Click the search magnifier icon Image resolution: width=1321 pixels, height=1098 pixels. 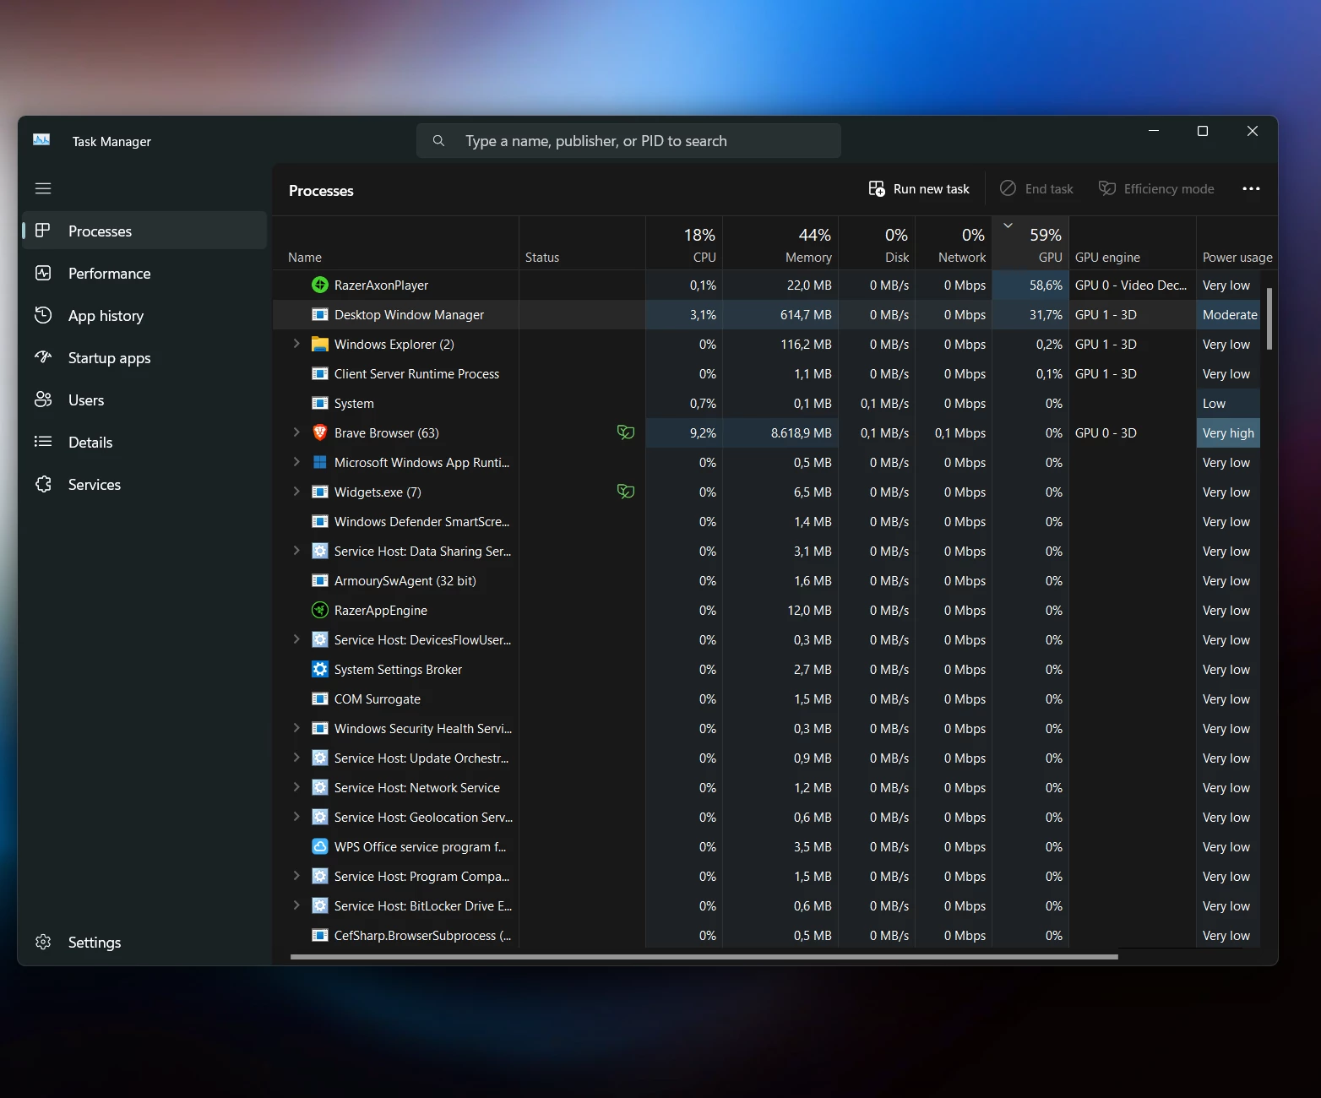[x=438, y=141]
